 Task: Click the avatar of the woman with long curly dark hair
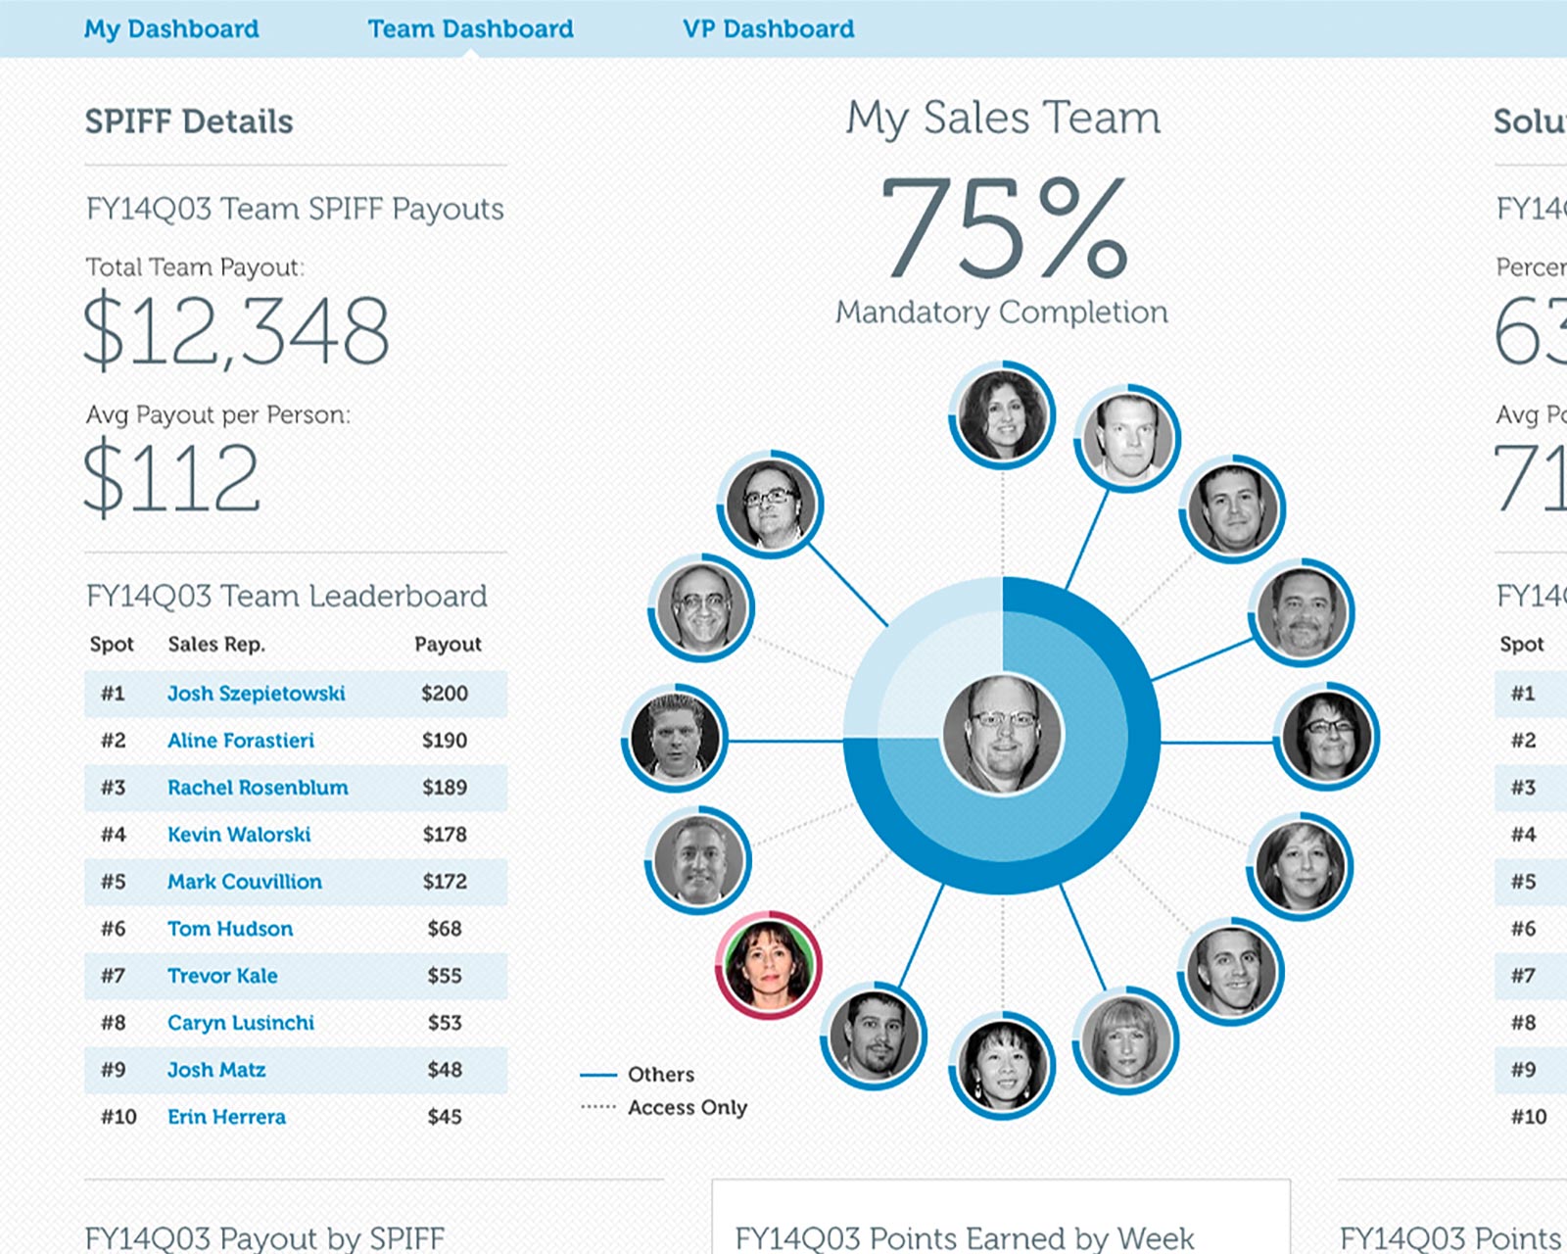pyautogui.click(x=1002, y=414)
